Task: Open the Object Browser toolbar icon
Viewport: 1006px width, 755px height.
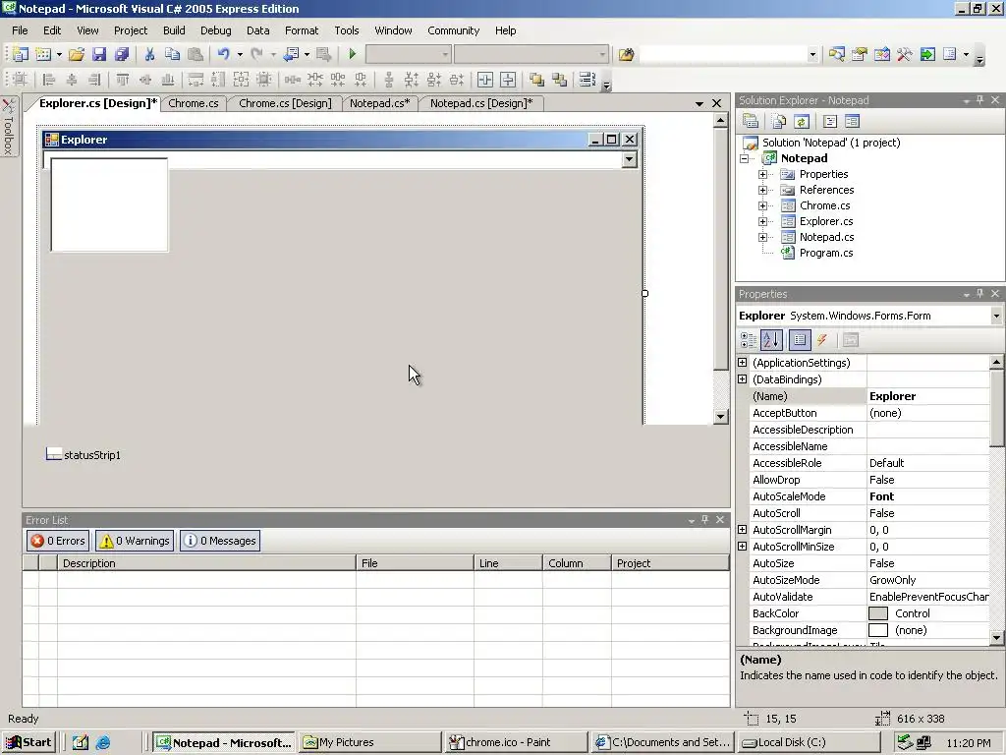Action: coord(882,55)
